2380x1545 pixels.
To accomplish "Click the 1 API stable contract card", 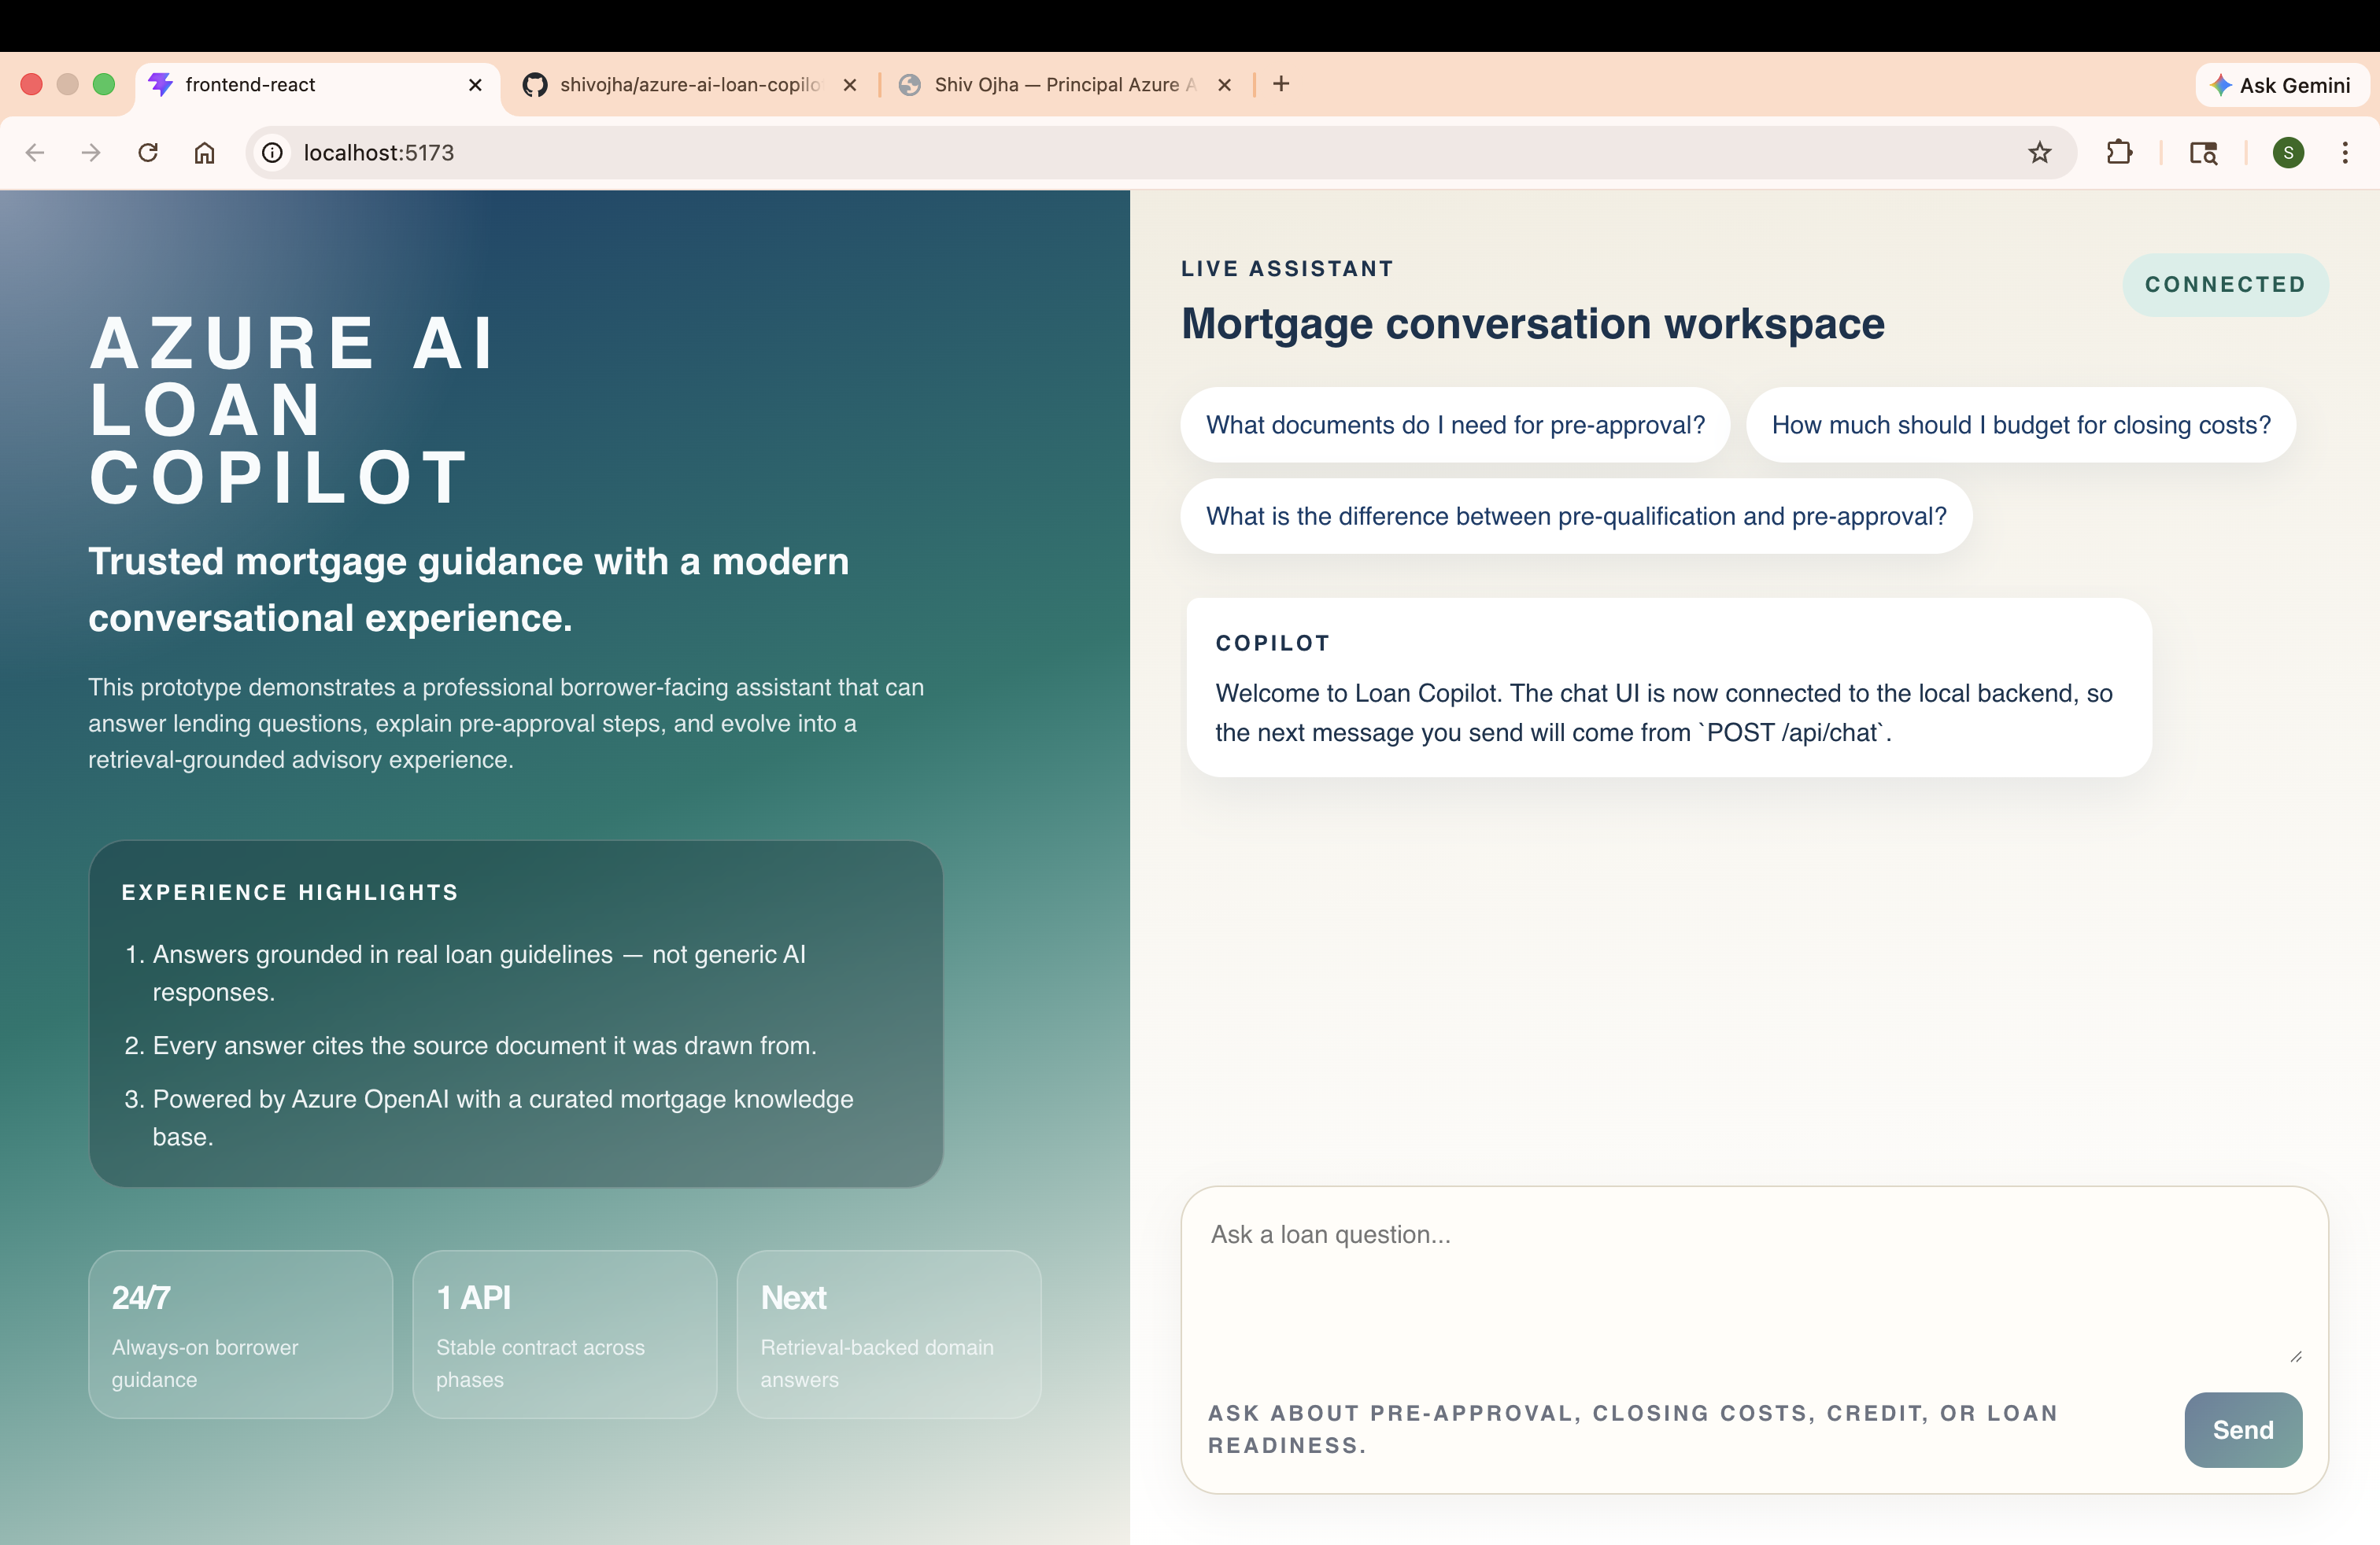I will (565, 1334).
